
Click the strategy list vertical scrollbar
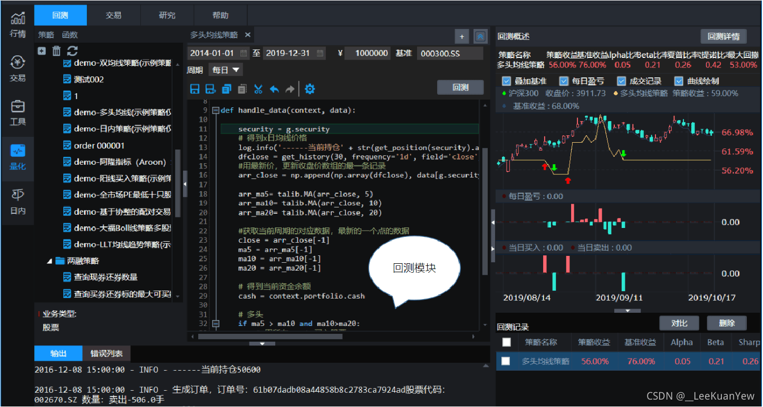click(x=177, y=183)
